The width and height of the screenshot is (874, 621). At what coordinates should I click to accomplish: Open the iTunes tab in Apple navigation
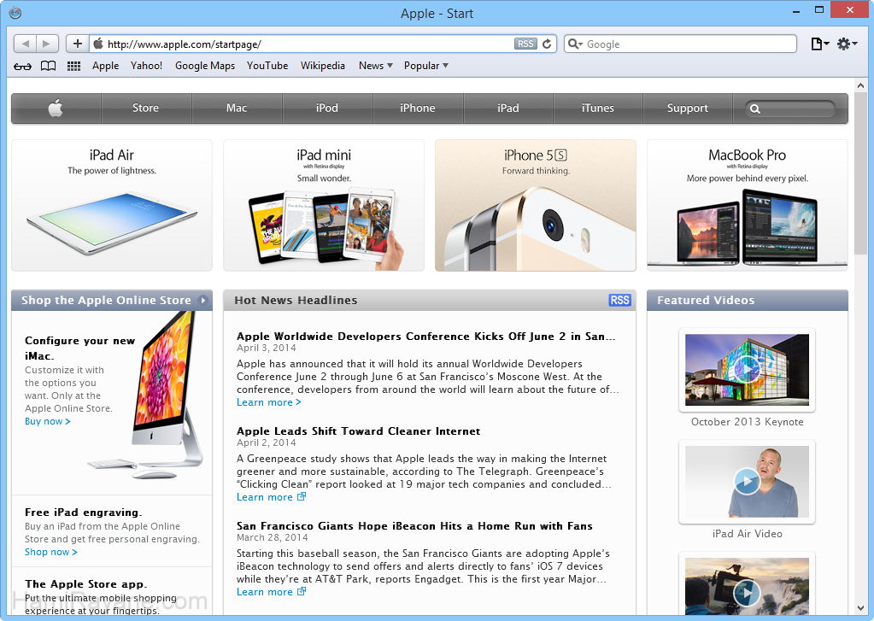(x=598, y=108)
